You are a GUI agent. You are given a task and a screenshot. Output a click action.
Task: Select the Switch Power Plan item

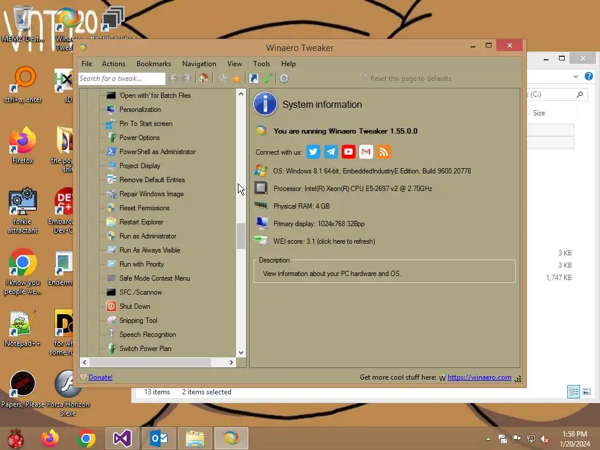[145, 349]
